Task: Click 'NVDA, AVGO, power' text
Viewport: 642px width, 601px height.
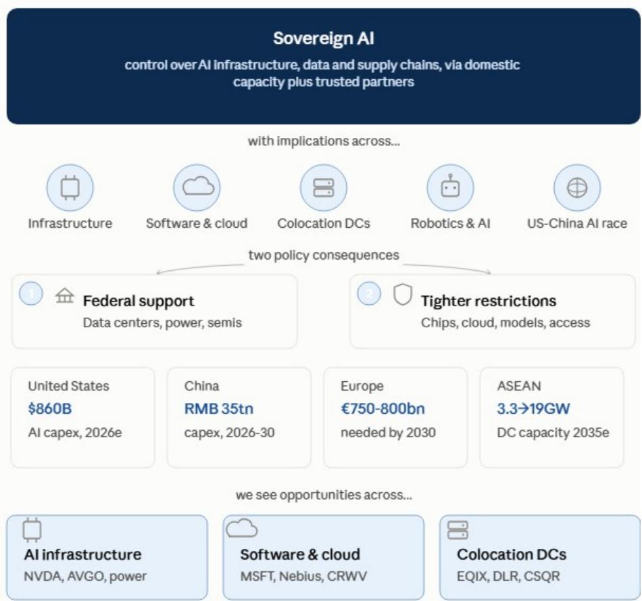Action: point(85,577)
